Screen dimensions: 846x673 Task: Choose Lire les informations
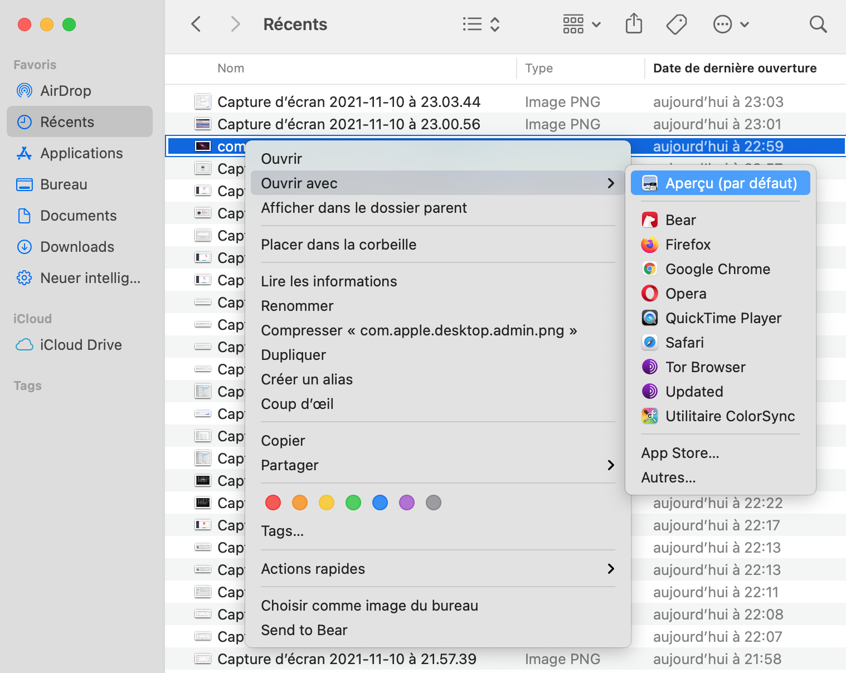(x=437, y=281)
